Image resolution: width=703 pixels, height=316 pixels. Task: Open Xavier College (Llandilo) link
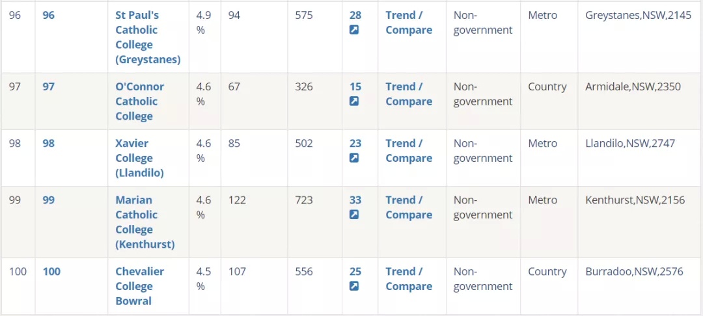click(x=140, y=158)
